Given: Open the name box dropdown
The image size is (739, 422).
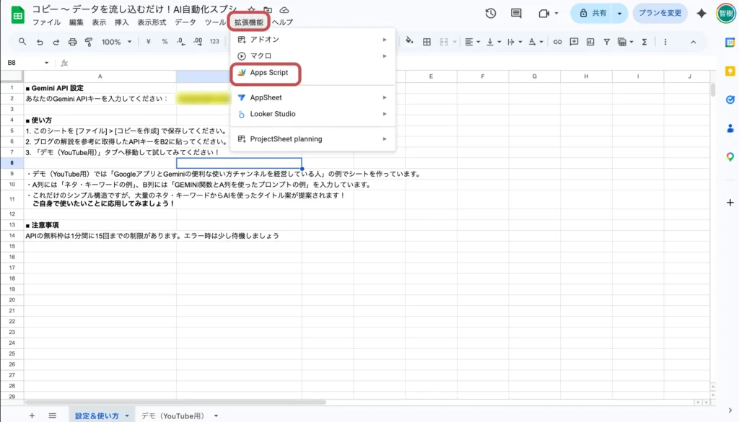Looking at the screenshot, I should coord(46,63).
